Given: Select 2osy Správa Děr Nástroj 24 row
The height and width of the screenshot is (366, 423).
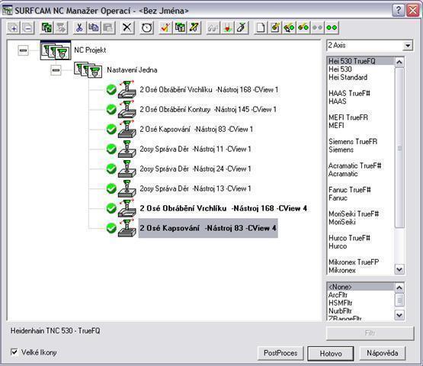Looking at the screenshot, I should coord(195,169).
